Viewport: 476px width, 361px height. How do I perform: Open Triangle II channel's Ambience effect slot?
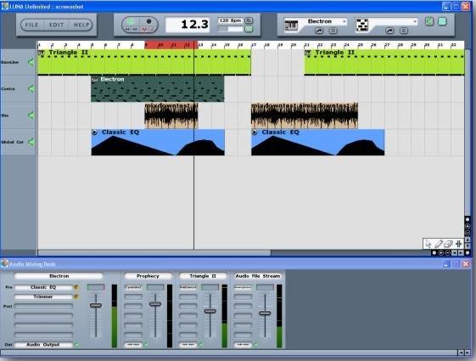click(188, 287)
